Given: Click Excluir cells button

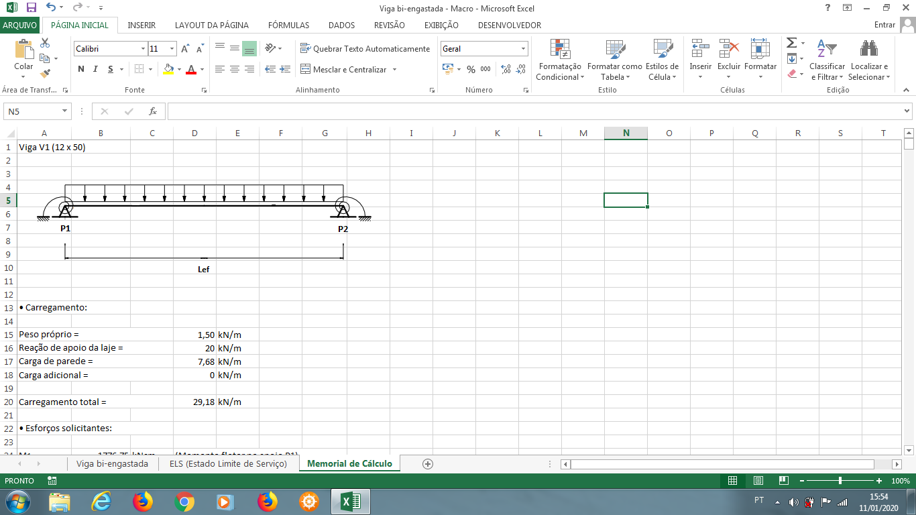Looking at the screenshot, I should pyautogui.click(x=729, y=60).
